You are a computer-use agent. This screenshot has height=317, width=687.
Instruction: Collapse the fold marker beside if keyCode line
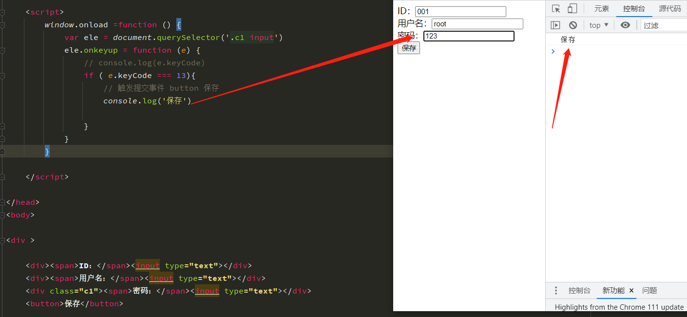(2, 76)
